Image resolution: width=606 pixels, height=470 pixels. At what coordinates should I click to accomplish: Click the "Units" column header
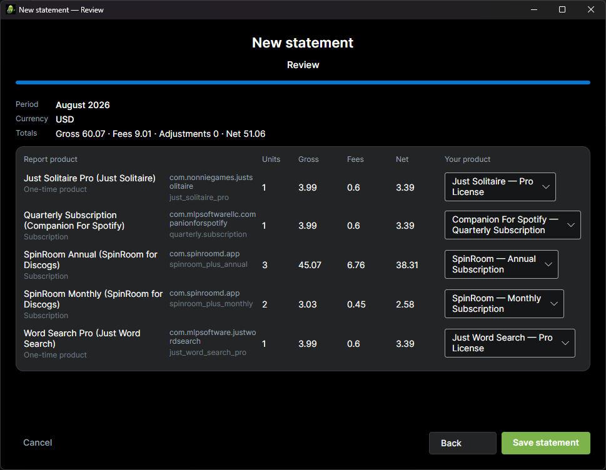(x=271, y=159)
